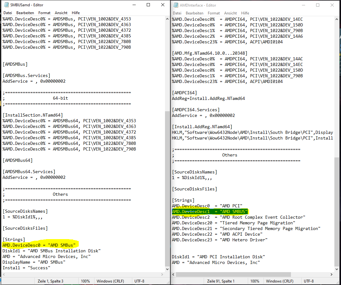Click line AMDSMBus, PCI\VEN_1002&DEV_4353
Image resolution: width=341 pixels, height=285 pixels.
pos(67,19)
